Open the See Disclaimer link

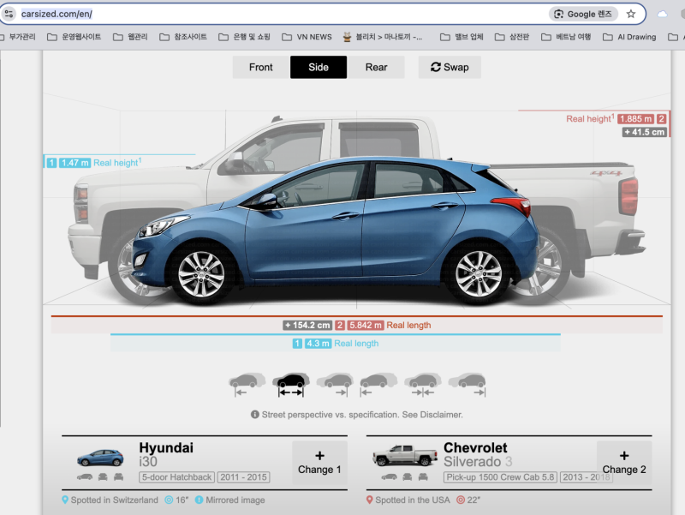[432, 415]
